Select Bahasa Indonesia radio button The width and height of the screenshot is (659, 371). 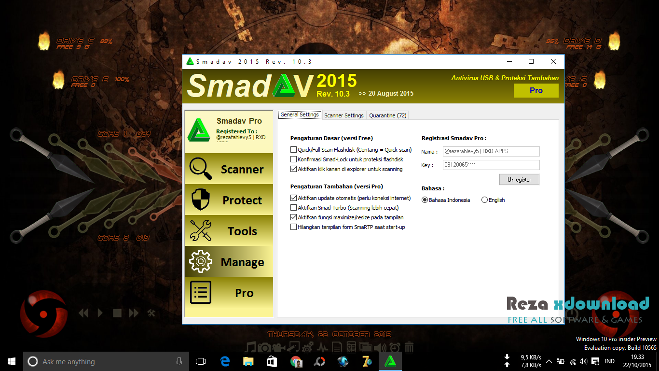click(425, 200)
